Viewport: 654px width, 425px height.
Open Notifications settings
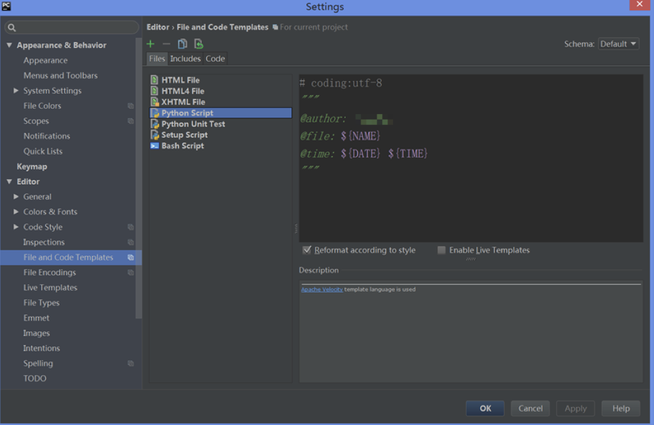[x=47, y=136]
